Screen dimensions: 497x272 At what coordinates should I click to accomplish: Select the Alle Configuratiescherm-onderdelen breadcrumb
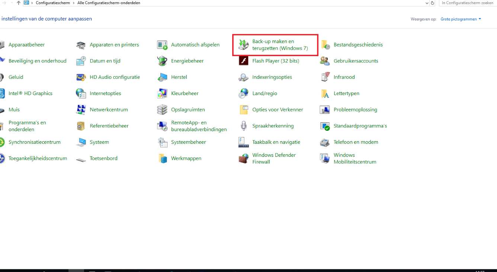pyautogui.click(x=109, y=3)
